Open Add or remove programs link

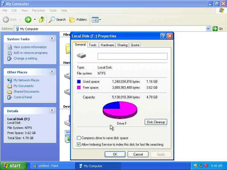point(31,53)
